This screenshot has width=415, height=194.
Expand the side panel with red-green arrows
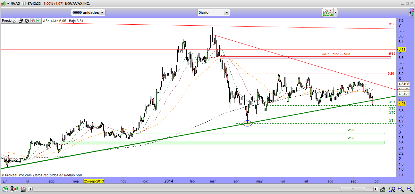point(412,12)
